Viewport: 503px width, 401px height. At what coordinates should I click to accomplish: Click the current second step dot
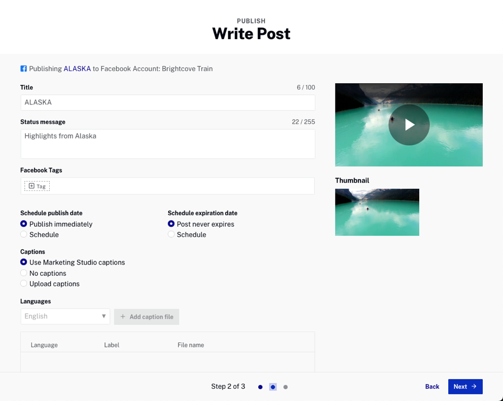[x=273, y=387]
